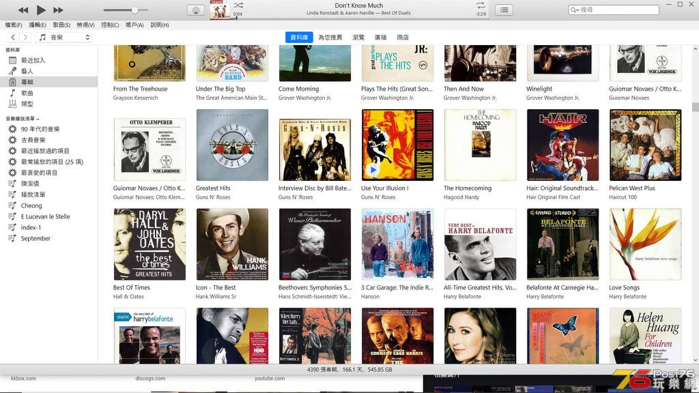
Task: Open the 最近播放過的項目 smart playlist
Action: click(x=48, y=151)
